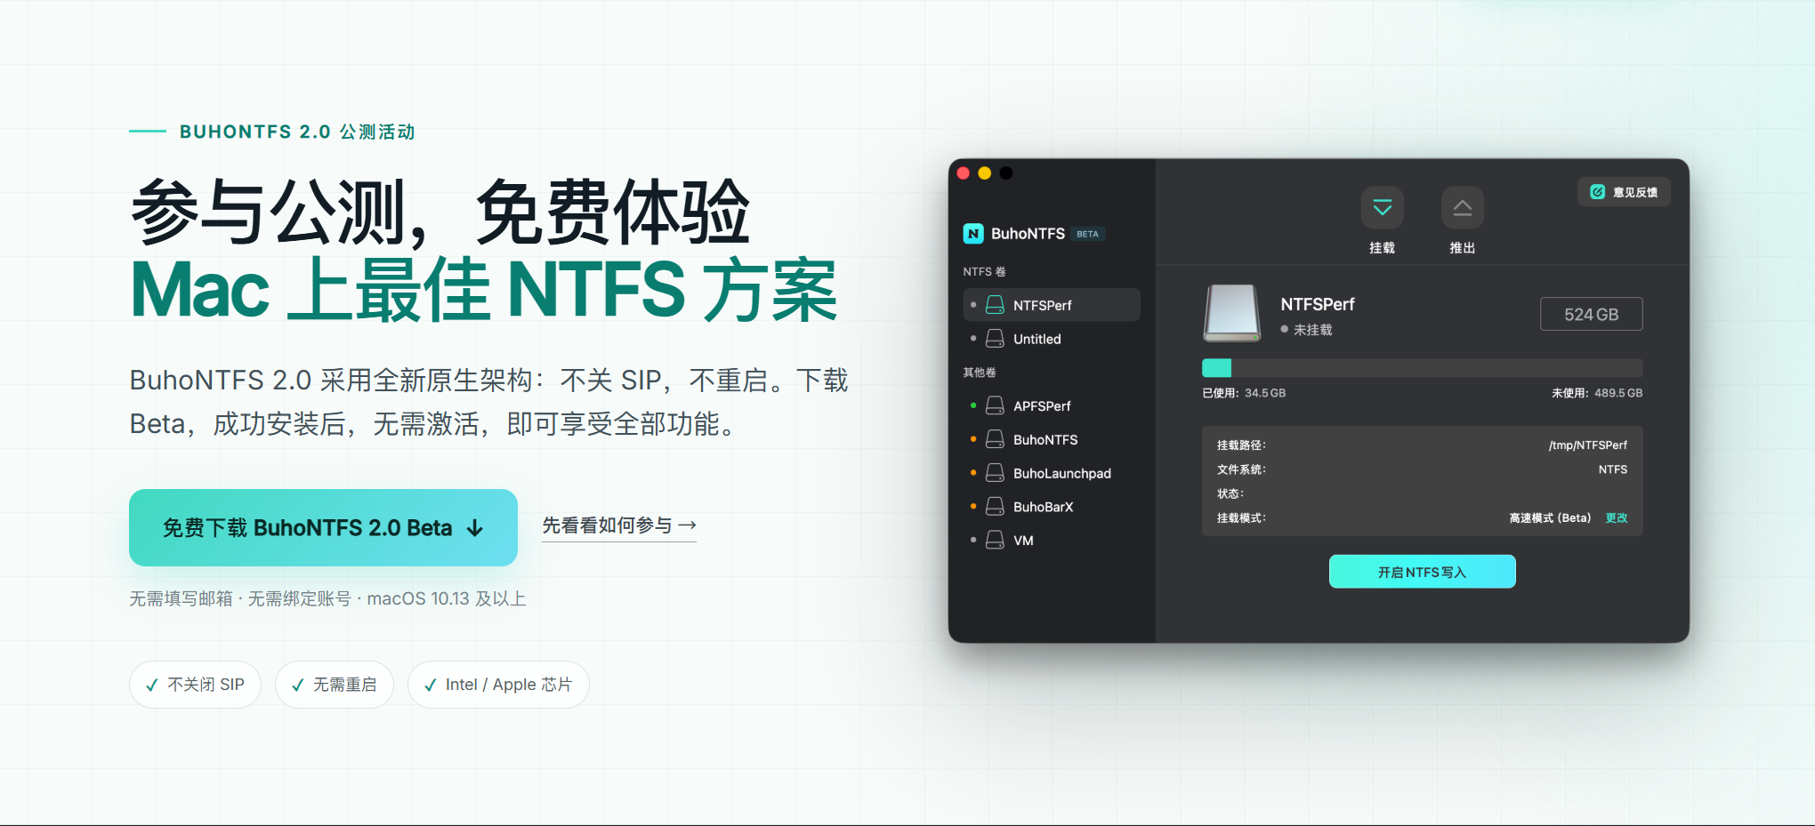Click the NTFS 卷 section header
The width and height of the screenshot is (1815, 826).
984,272
